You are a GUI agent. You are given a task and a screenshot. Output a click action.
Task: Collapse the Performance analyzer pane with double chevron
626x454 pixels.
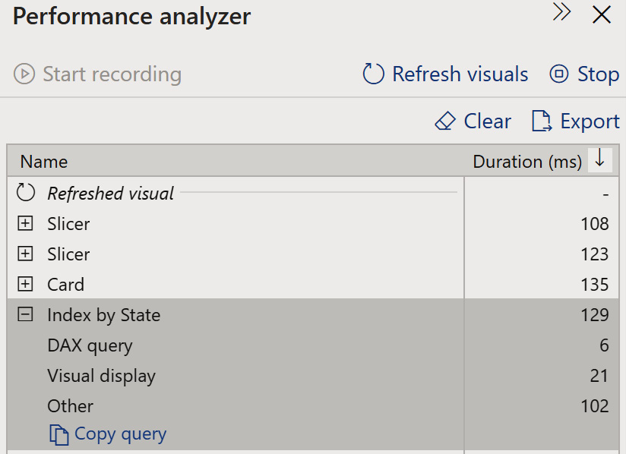[x=561, y=13]
